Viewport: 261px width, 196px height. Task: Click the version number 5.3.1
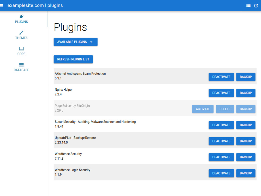coord(58,78)
